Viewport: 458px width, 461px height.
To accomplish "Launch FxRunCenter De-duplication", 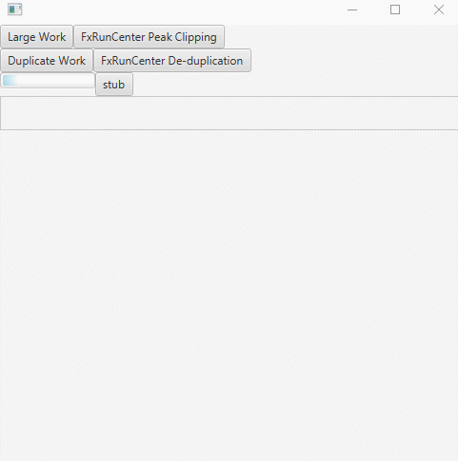I will pyautogui.click(x=172, y=61).
